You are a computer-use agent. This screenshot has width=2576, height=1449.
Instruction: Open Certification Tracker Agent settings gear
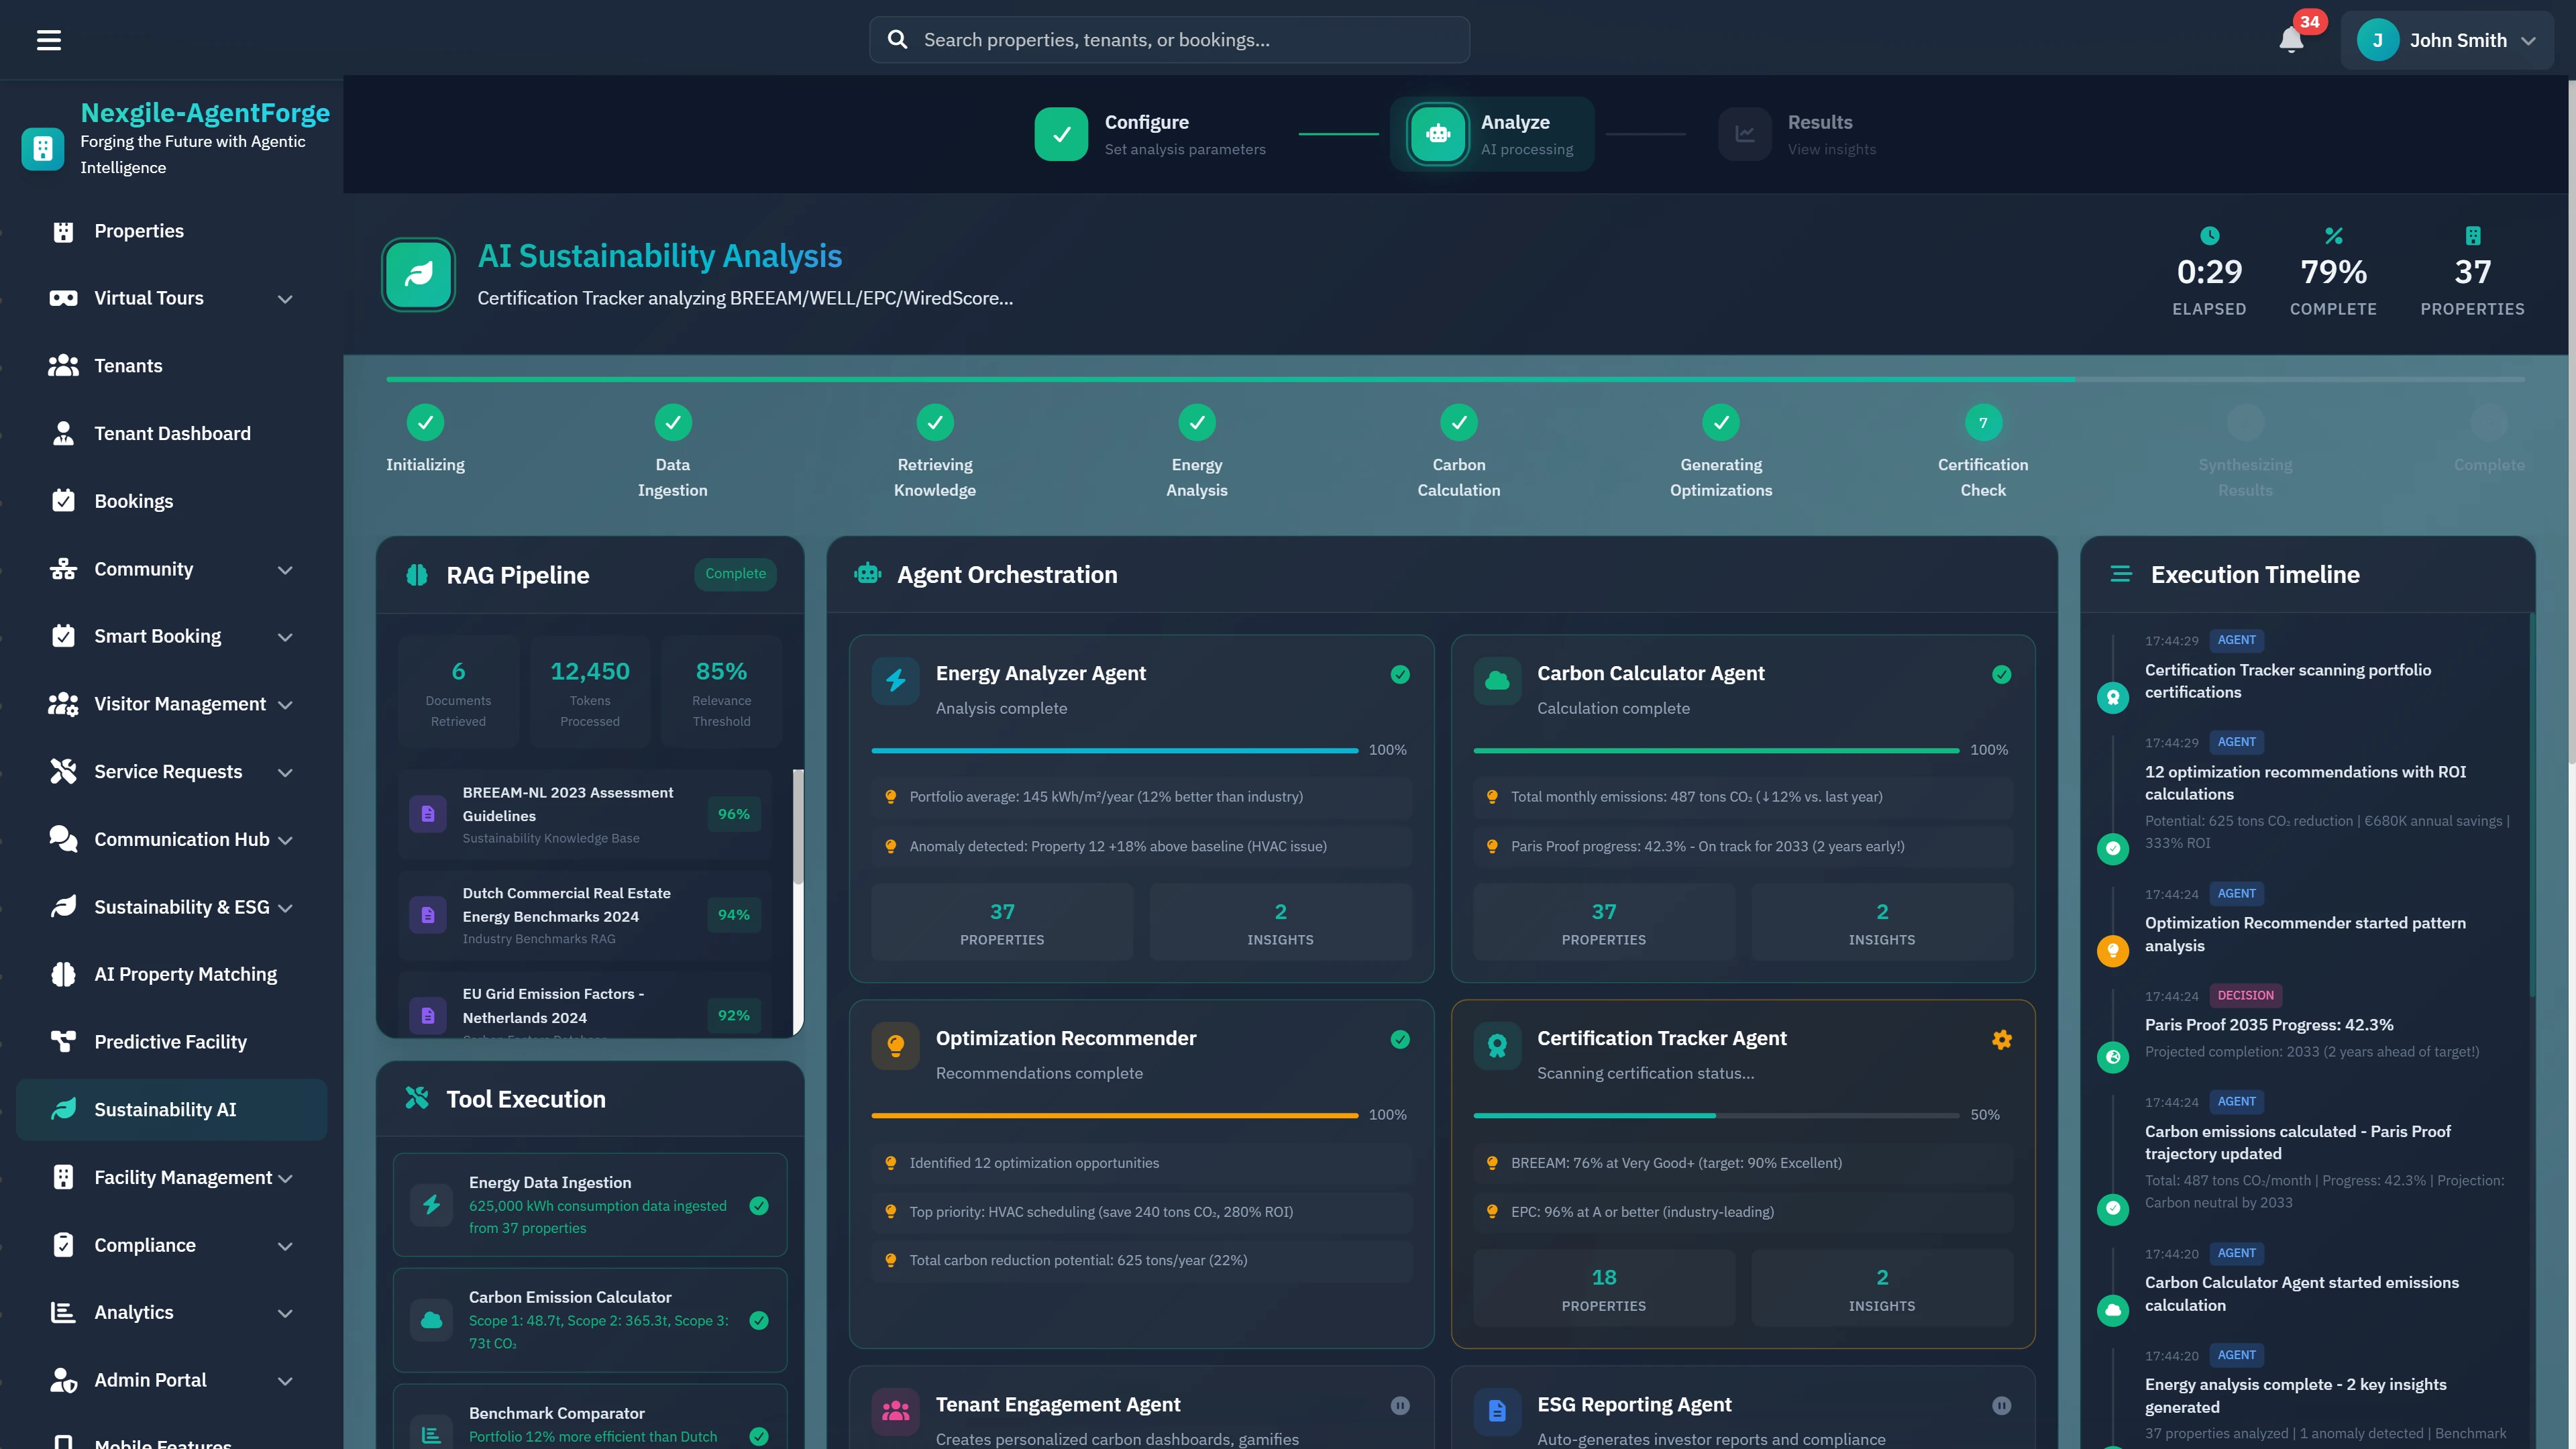[x=2001, y=1039]
